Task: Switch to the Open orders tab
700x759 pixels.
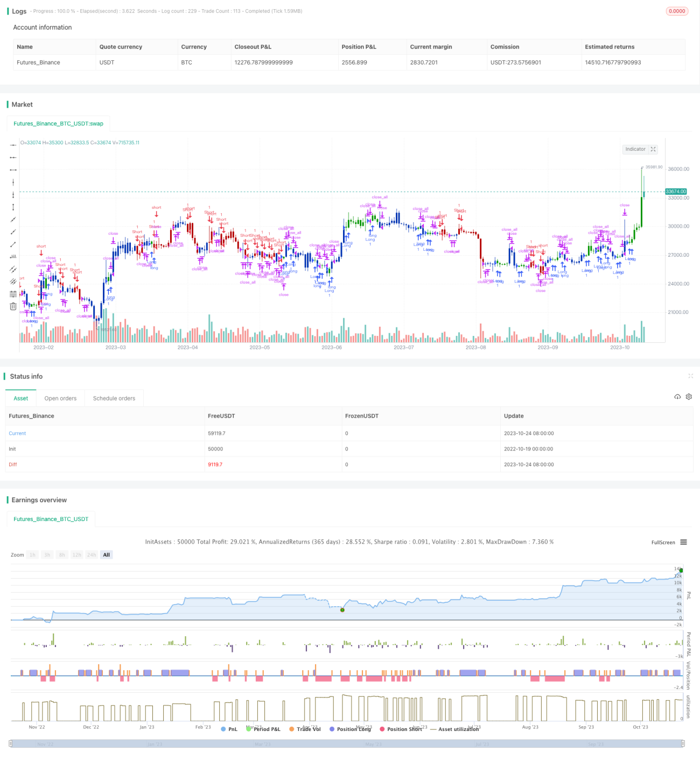Action: coord(60,398)
